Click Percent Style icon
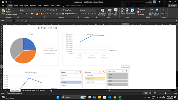Image resolution: width=178 pixels, height=100 pixels. pos(86,14)
